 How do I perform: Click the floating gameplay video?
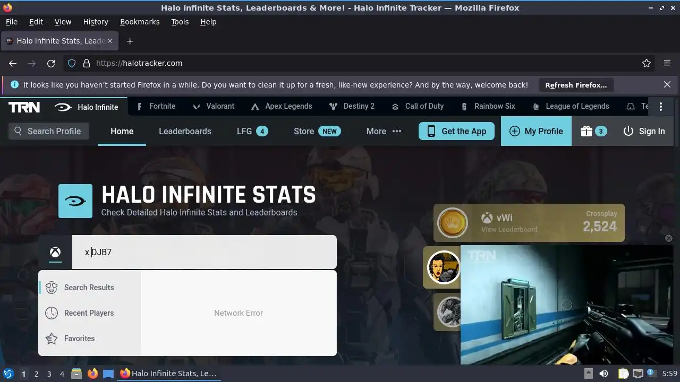[566, 305]
